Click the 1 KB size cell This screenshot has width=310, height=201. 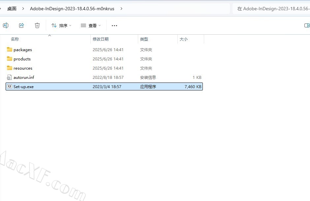coord(197,77)
